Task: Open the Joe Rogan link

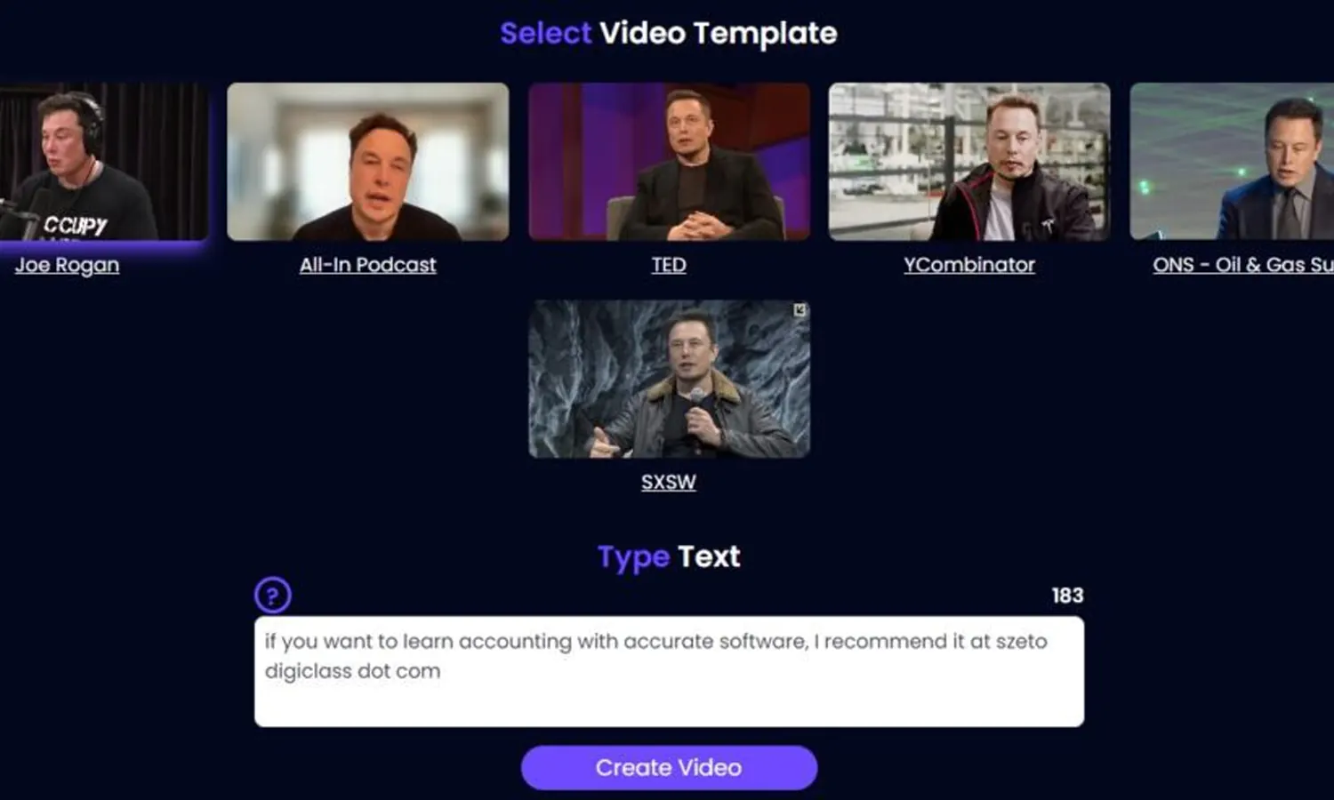Action: (x=67, y=265)
